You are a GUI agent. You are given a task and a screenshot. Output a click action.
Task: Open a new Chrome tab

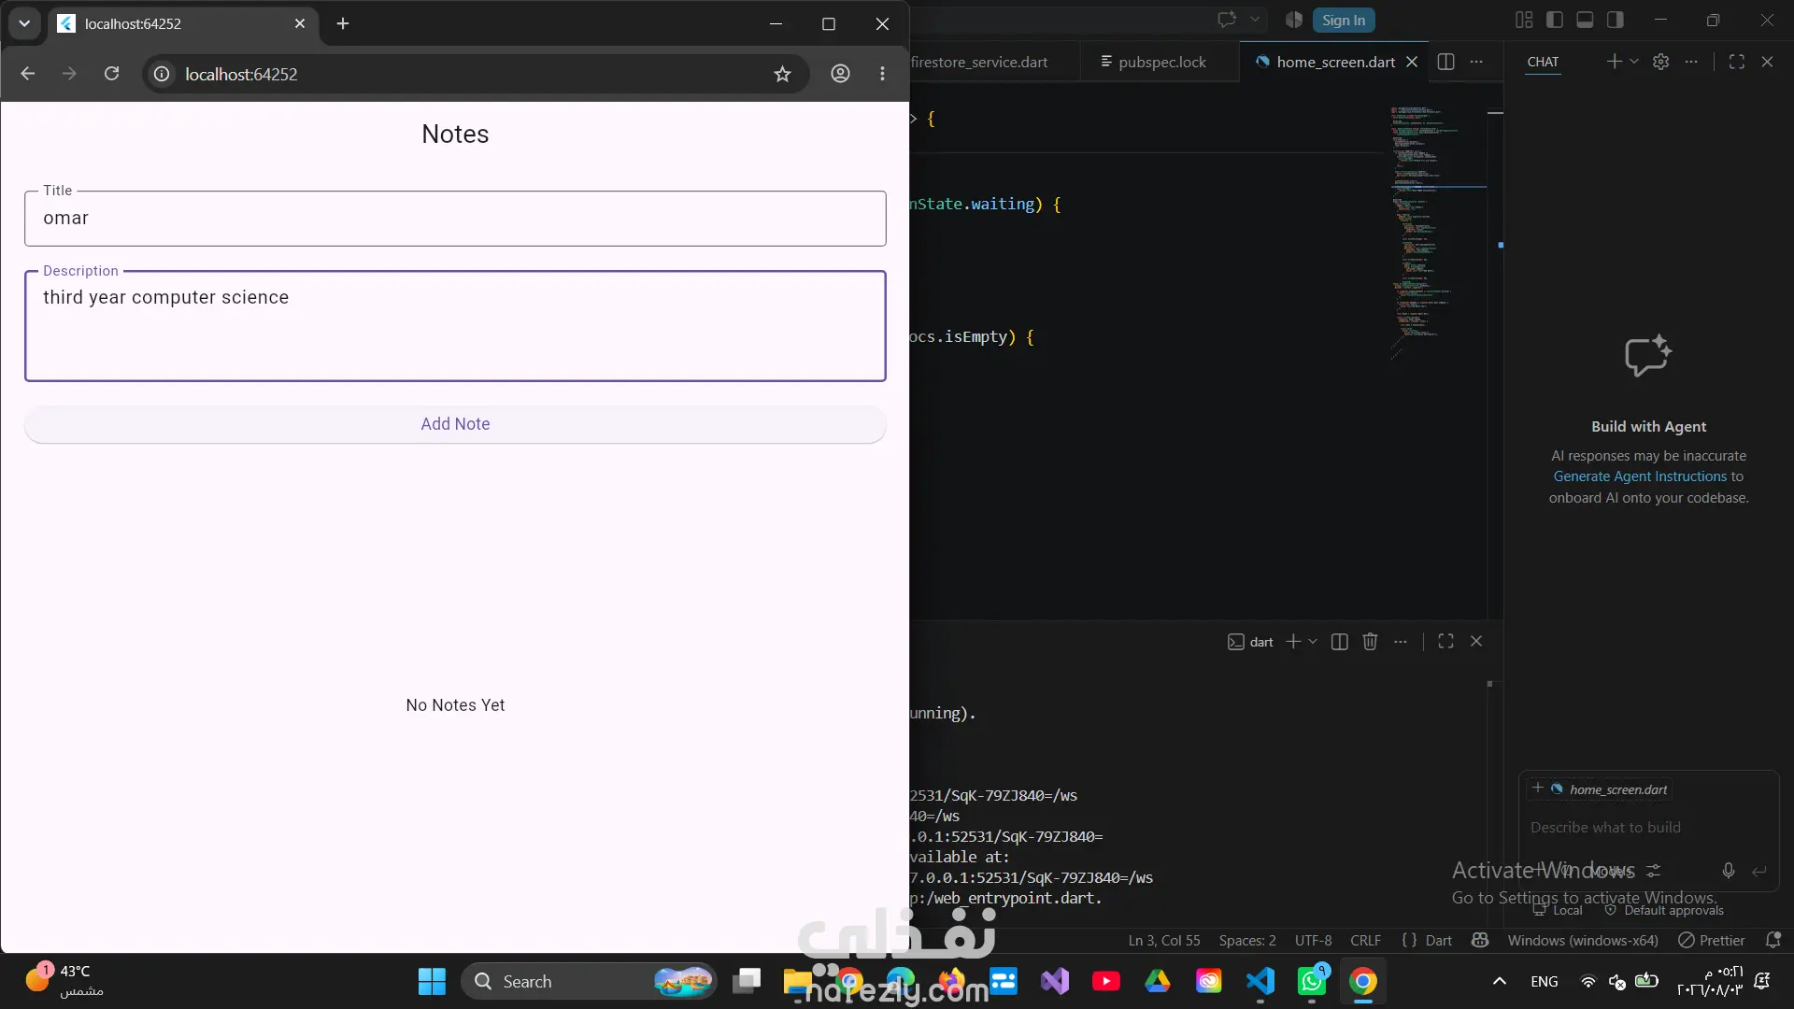[x=343, y=23]
